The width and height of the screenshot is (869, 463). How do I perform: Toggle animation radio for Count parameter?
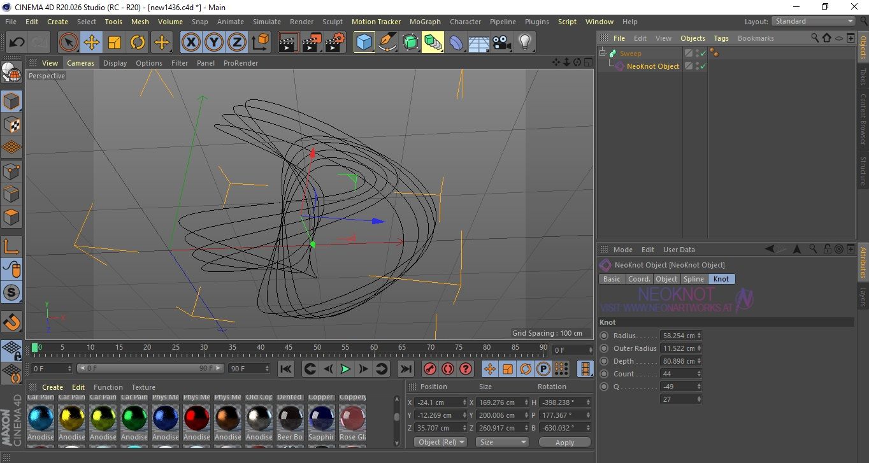(604, 374)
